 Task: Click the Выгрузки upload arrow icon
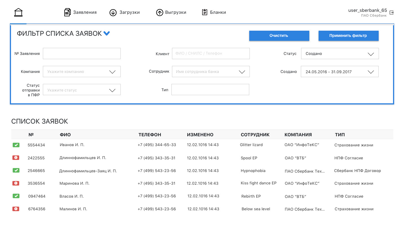tap(160, 12)
